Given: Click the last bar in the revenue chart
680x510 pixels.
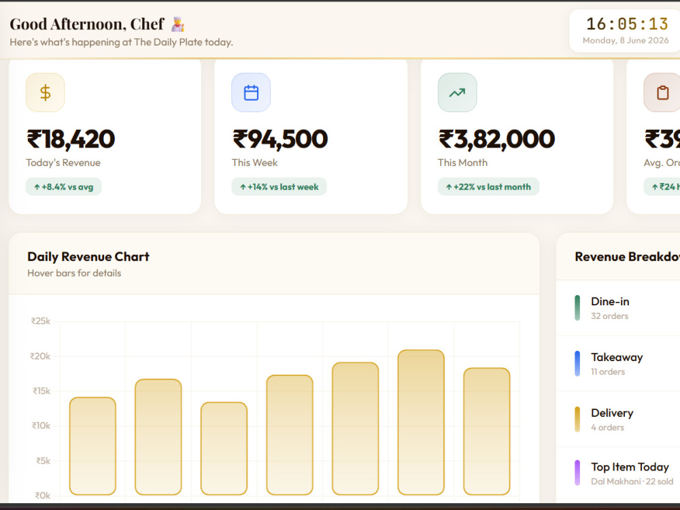Looking at the screenshot, I should (x=487, y=432).
